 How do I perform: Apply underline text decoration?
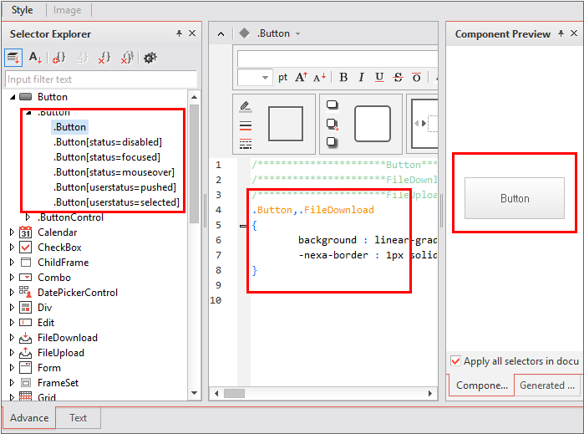point(379,78)
